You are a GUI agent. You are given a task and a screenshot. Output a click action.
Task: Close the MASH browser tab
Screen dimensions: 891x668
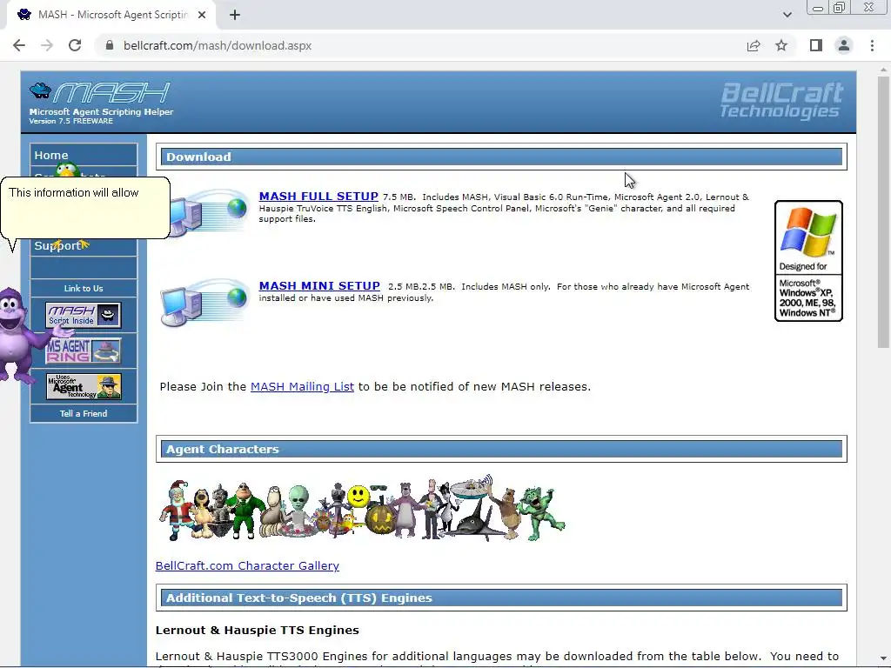[x=202, y=15]
